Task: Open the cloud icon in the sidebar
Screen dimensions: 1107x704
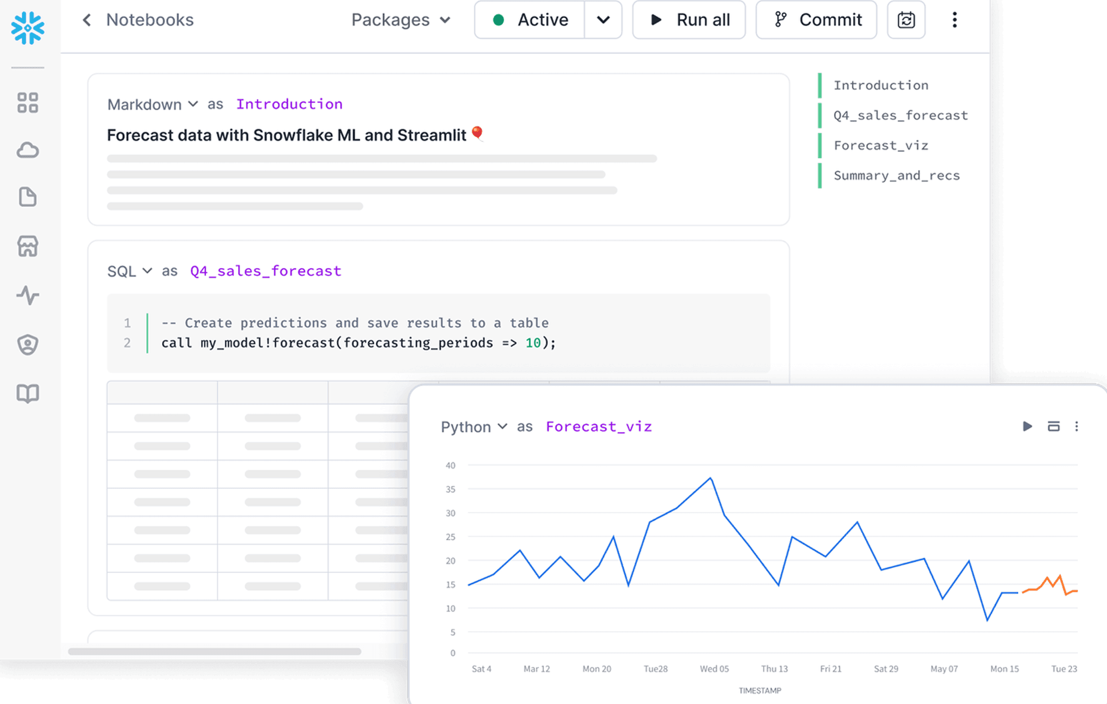Action: pos(28,150)
